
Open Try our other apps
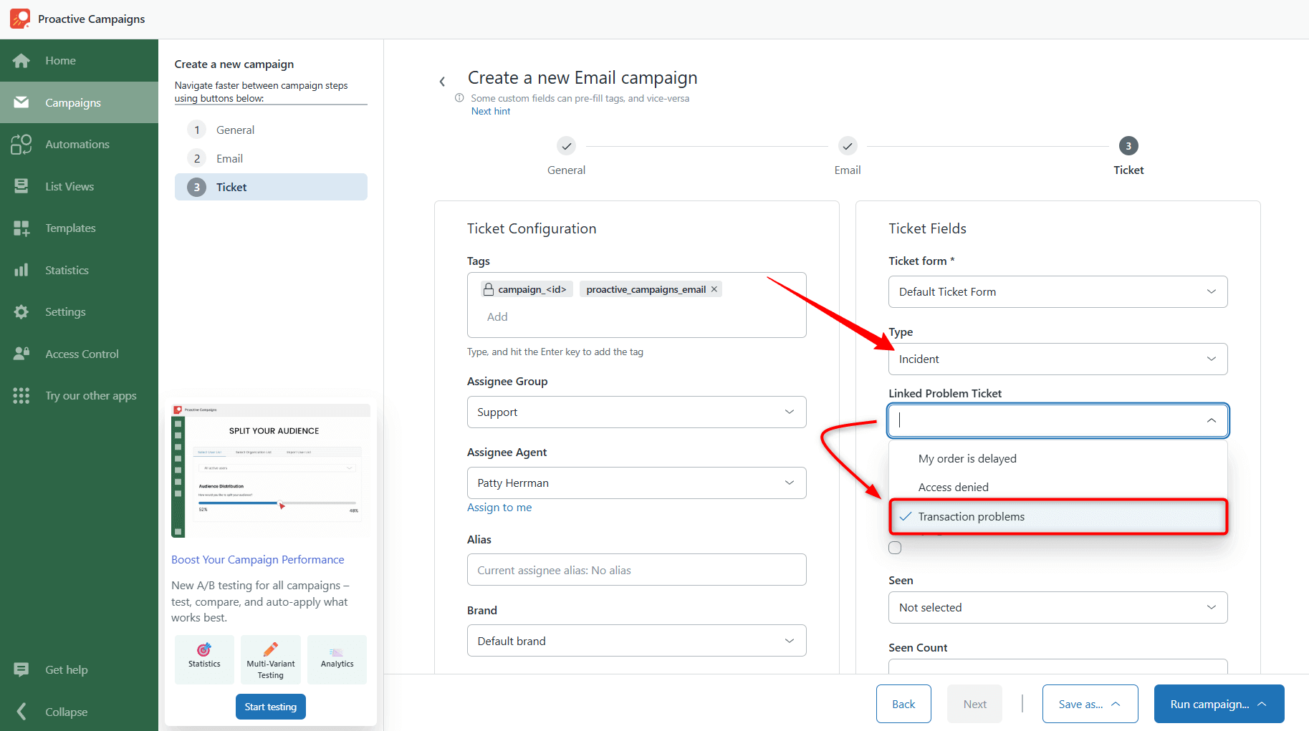tap(90, 395)
